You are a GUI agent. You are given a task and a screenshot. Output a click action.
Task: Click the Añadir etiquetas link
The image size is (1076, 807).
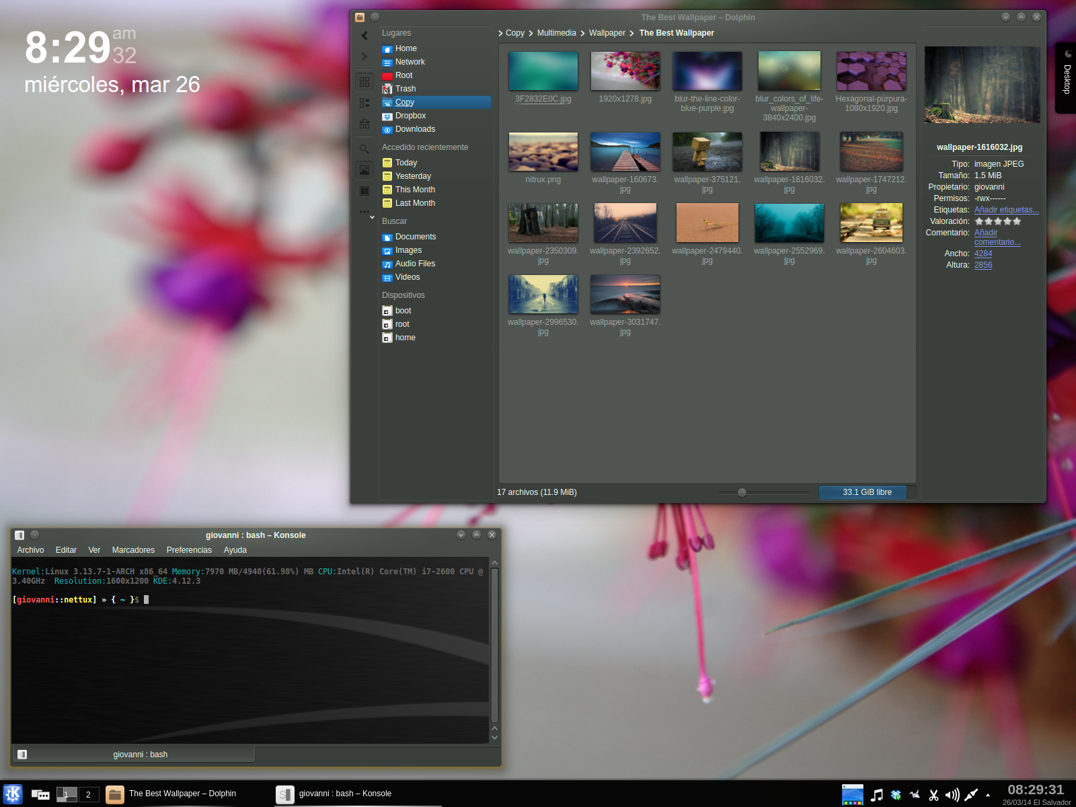1007,210
